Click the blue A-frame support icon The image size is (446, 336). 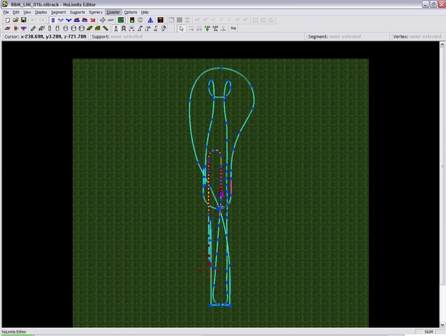click(150, 20)
